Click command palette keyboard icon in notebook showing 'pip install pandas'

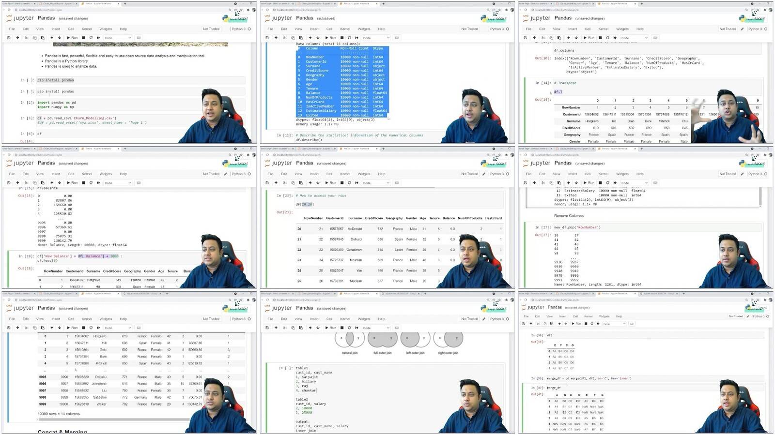click(139, 38)
